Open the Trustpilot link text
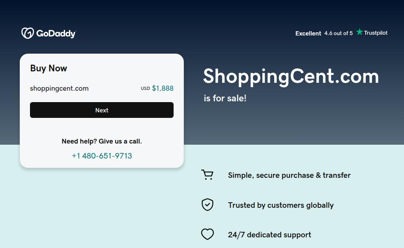 click(376, 33)
